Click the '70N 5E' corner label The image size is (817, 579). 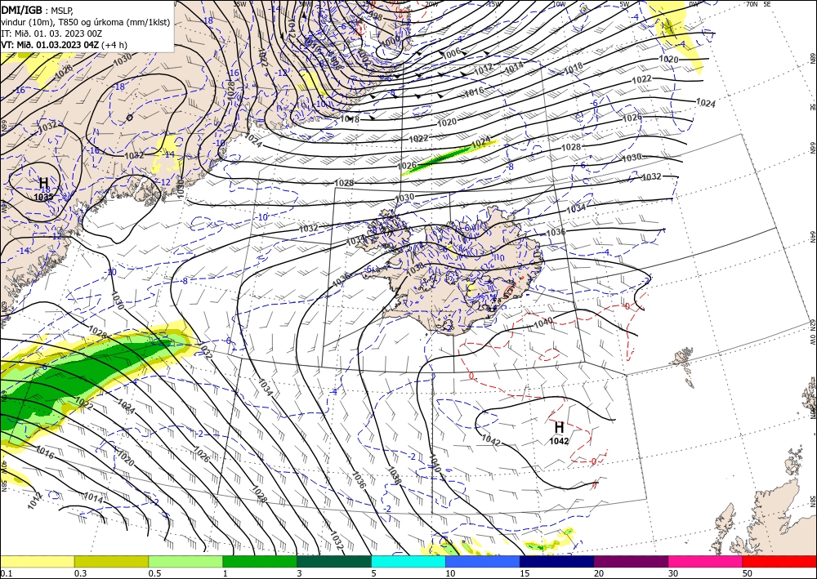click(x=758, y=4)
